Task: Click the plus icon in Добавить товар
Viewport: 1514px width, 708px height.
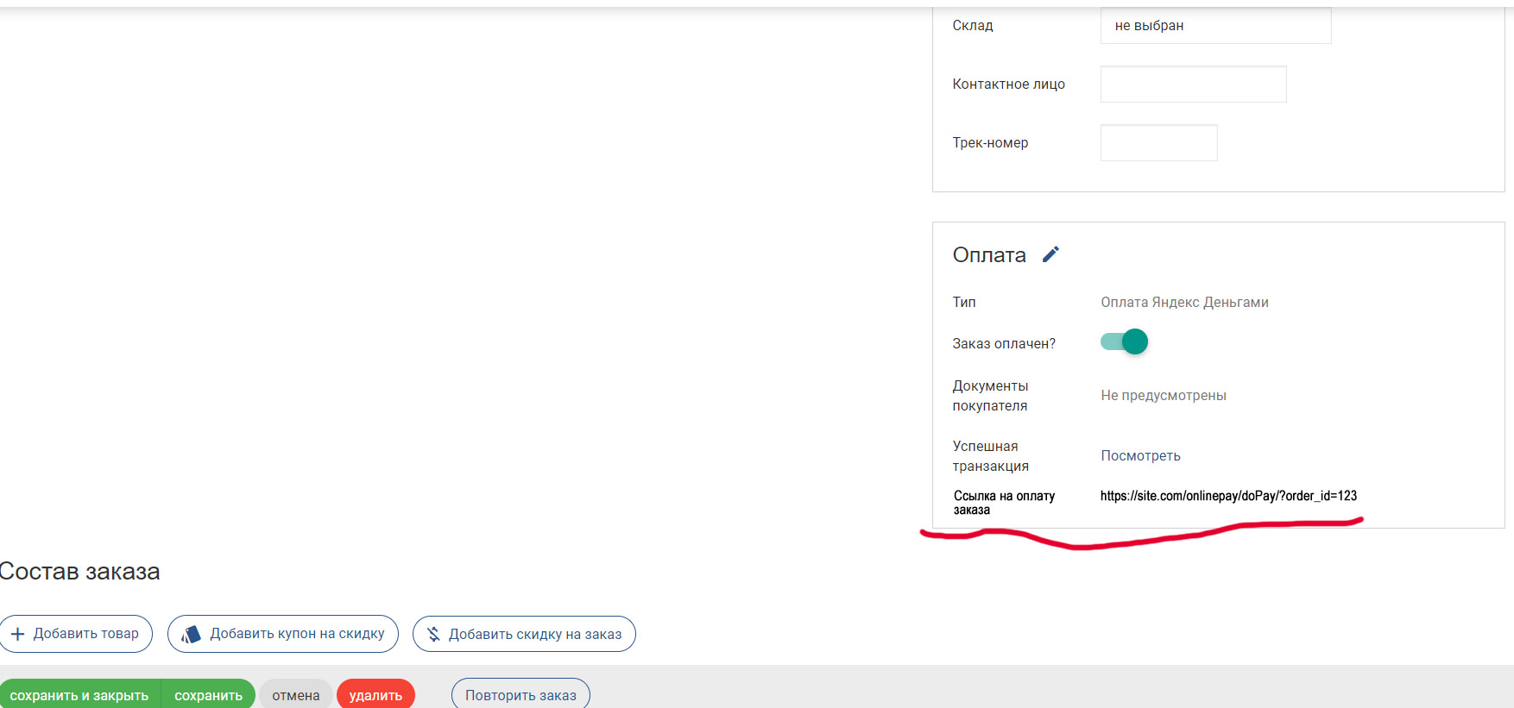Action: (x=17, y=634)
